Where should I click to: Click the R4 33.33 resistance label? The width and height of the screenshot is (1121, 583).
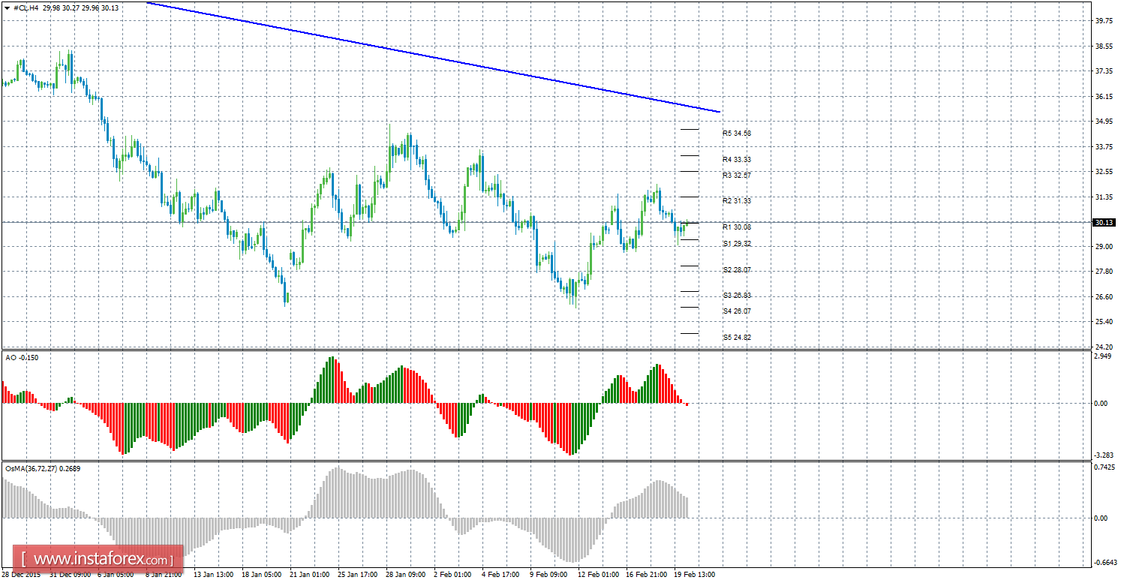pos(737,160)
